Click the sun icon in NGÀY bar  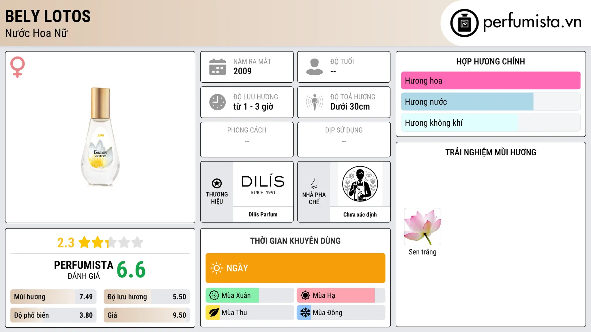point(216,268)
